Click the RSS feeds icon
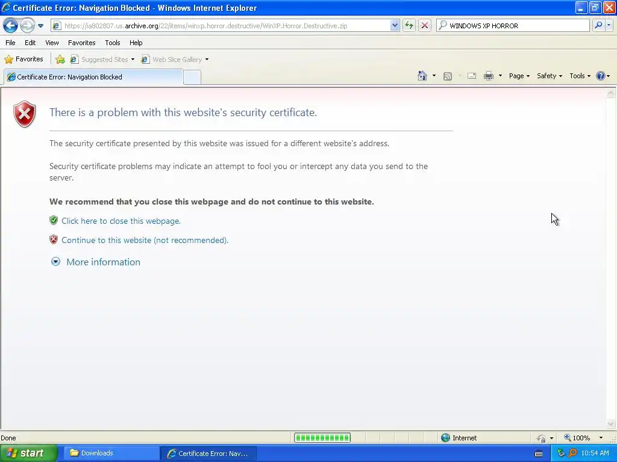617x462 pixels. coord(448,76)
